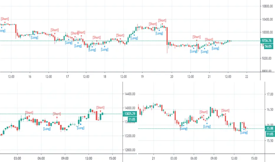The width and height of the screenshot is (275, 162).
Task: Click the date 19 on top time axis
Action: click(x=142, y=77)
